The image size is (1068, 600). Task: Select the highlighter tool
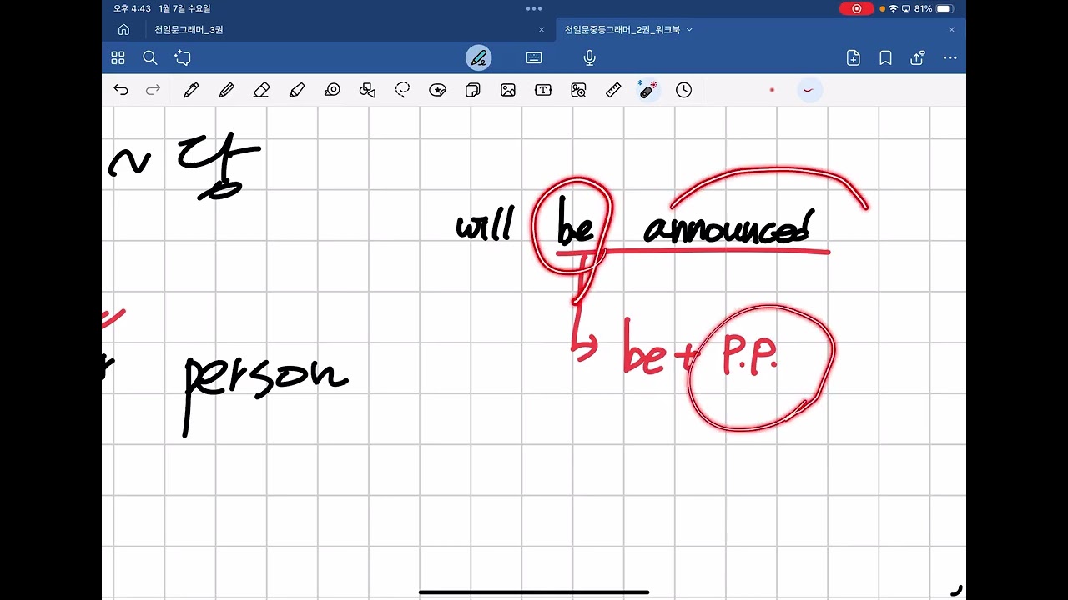point(297,90)
